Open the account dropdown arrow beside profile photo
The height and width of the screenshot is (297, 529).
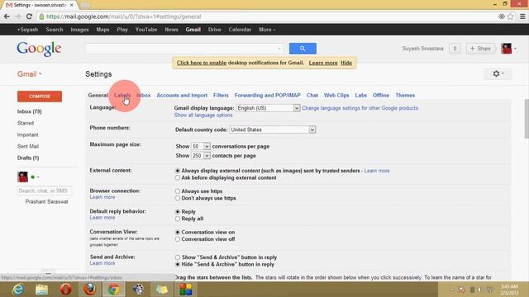(515, 49)
